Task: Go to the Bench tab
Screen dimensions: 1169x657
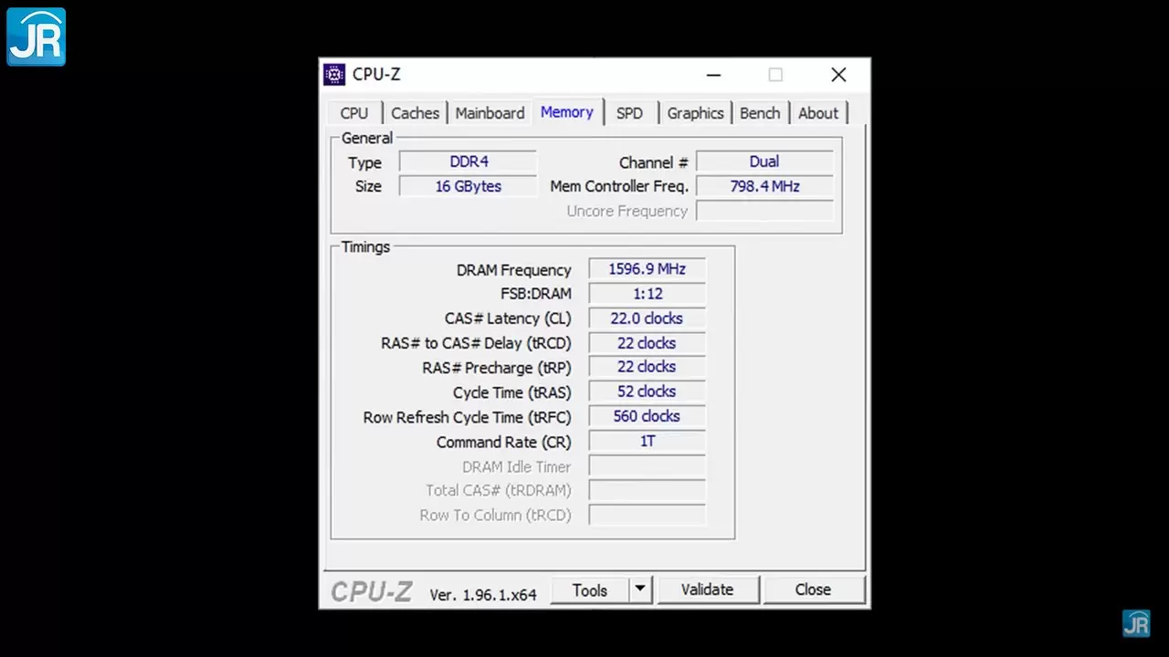Action: coord(760,113)
